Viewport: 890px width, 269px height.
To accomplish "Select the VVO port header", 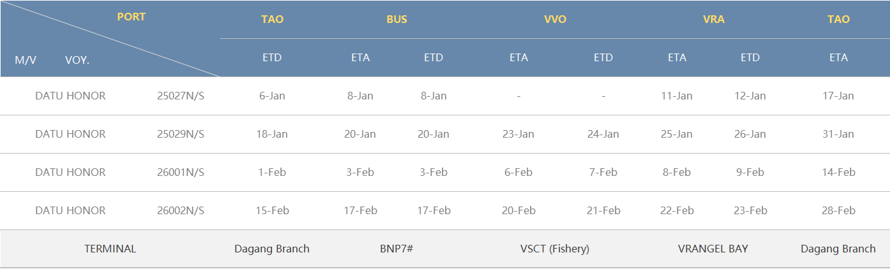I will 555,19.
